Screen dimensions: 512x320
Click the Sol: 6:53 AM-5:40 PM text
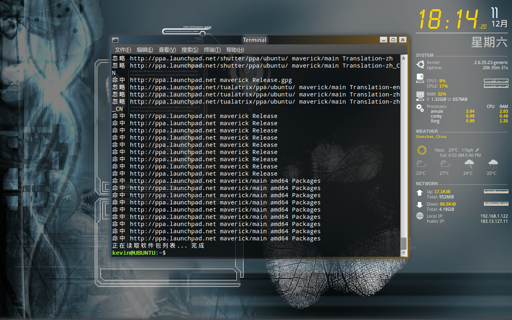tap(460, 155)
